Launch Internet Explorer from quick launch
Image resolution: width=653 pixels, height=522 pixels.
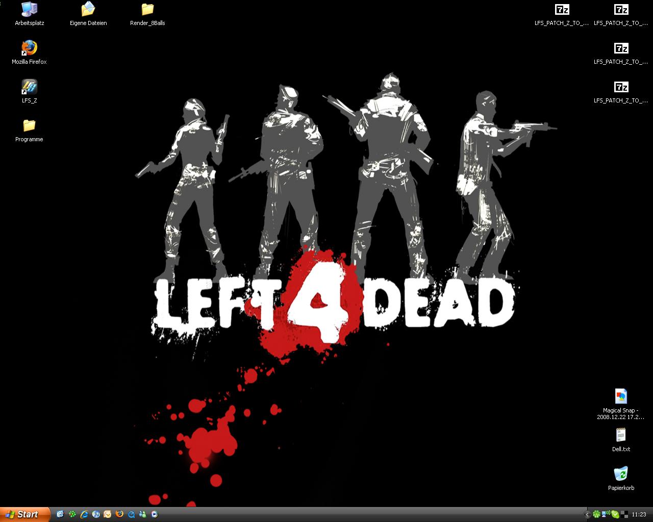[84, 514]
